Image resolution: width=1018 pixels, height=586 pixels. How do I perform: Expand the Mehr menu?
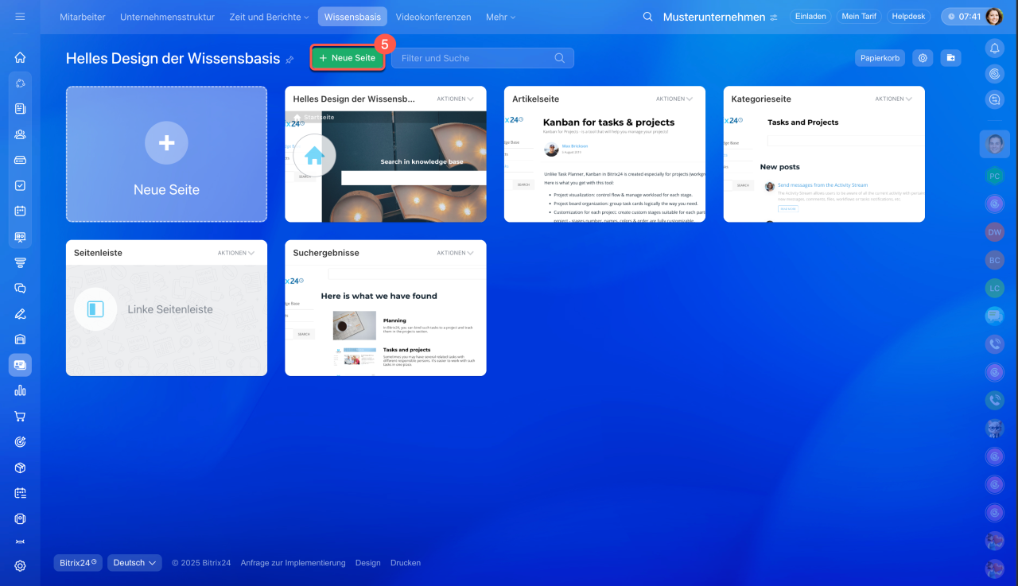tap(500, 17)
